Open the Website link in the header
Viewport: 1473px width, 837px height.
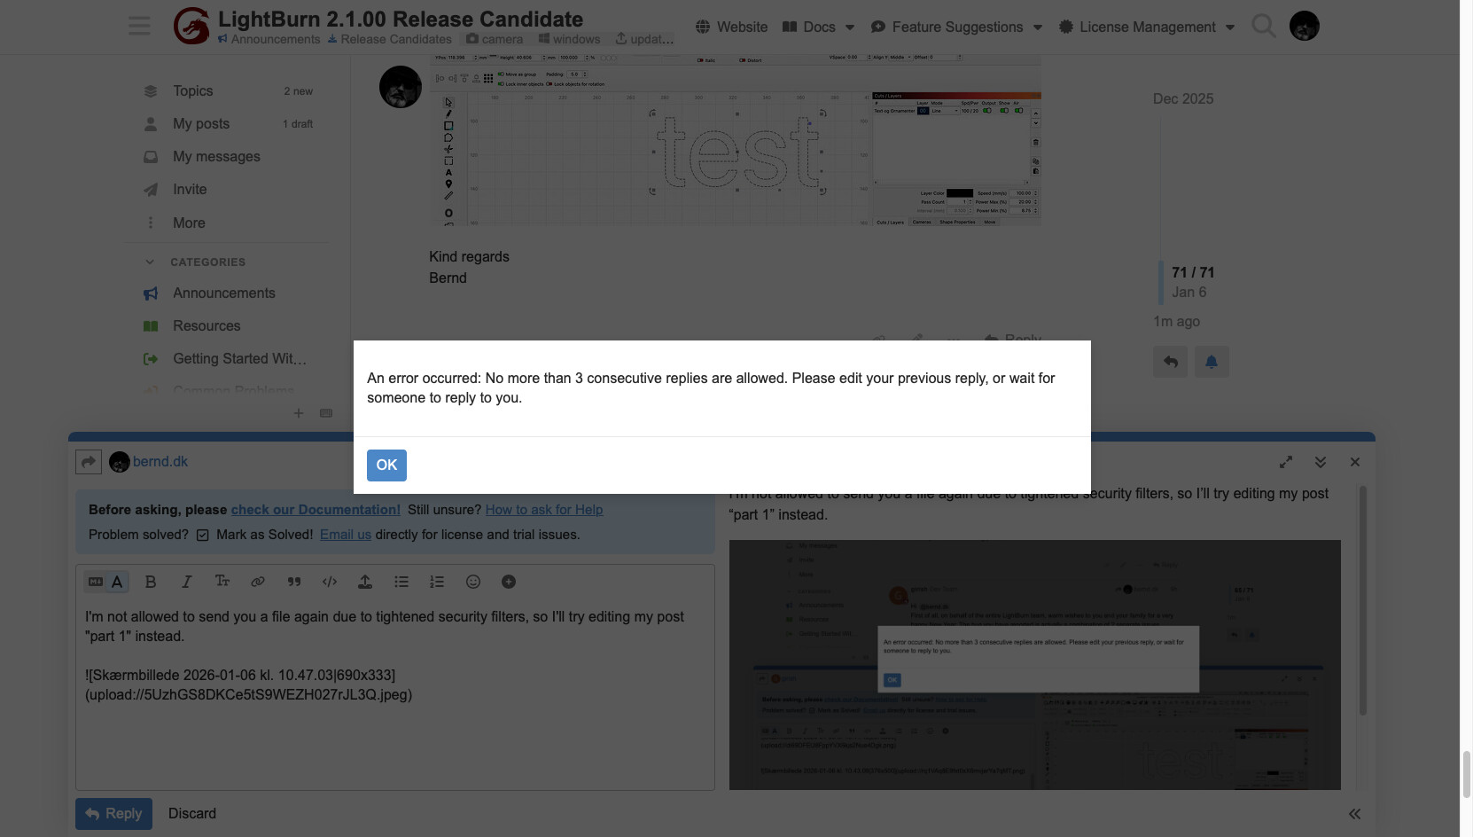click(x=732, y=27)
